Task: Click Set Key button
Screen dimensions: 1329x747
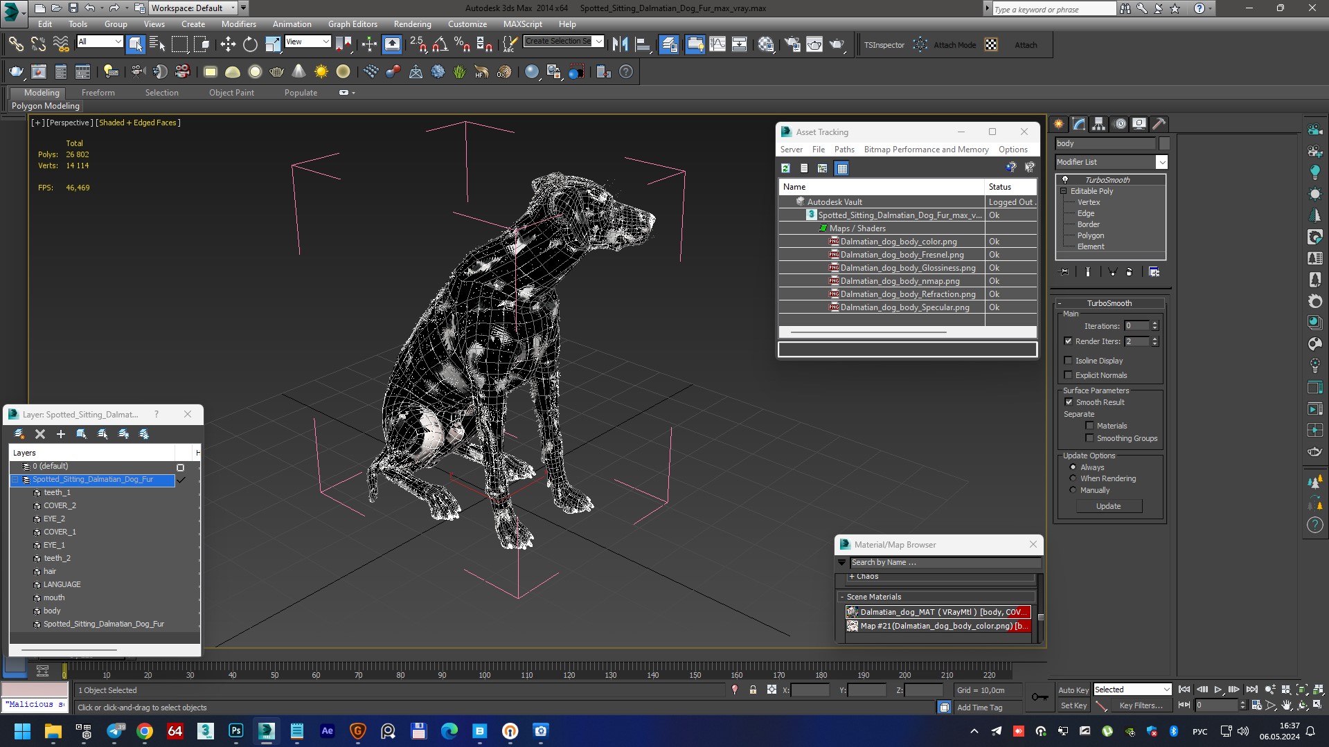Action: (1073, 705)
